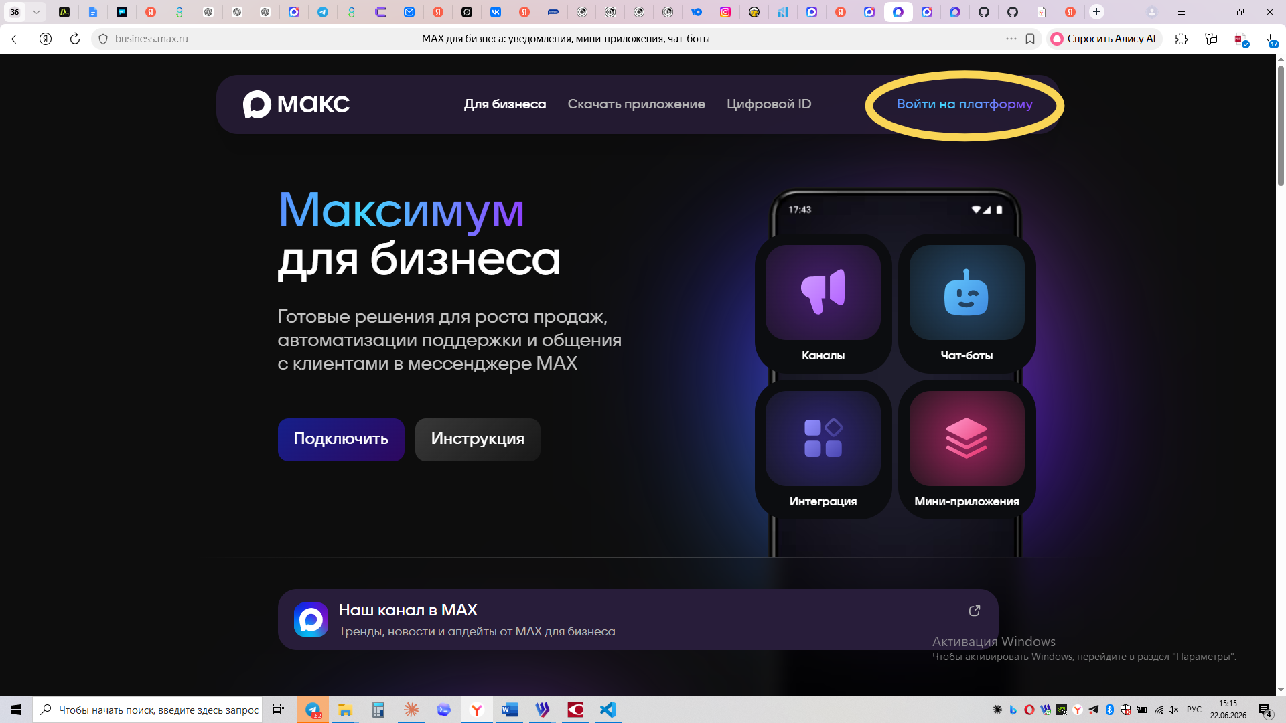Open the Для бизнеса menu item
The width and height of the screenshot is (1286, 723).
pos(505,104)
